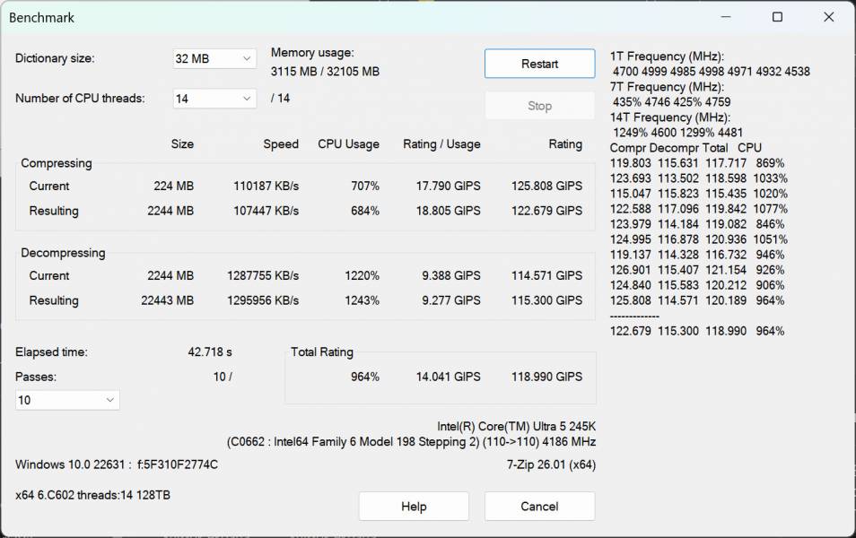856x538 pixels.
Task: Click the Compressing Resulting rating 122.679 GIPS
Action: pos(546,211)
